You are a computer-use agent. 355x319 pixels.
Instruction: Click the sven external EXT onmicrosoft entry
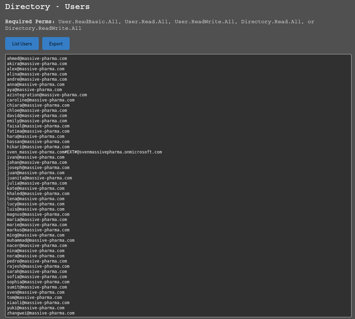84,152
